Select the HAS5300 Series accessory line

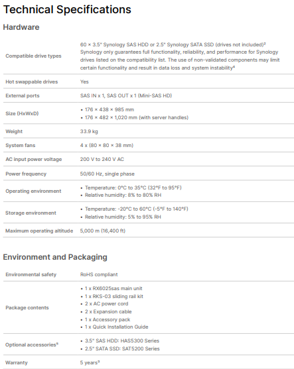tap(122, 341)
